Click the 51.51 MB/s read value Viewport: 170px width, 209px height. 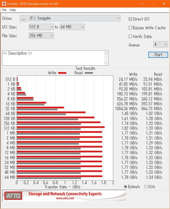coord(153,84)
